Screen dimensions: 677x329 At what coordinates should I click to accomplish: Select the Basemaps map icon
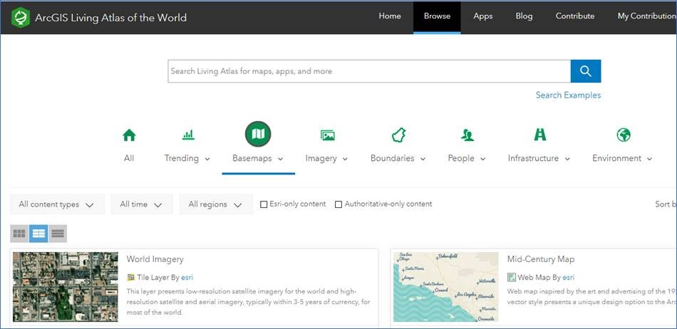[x=258, y=134]
